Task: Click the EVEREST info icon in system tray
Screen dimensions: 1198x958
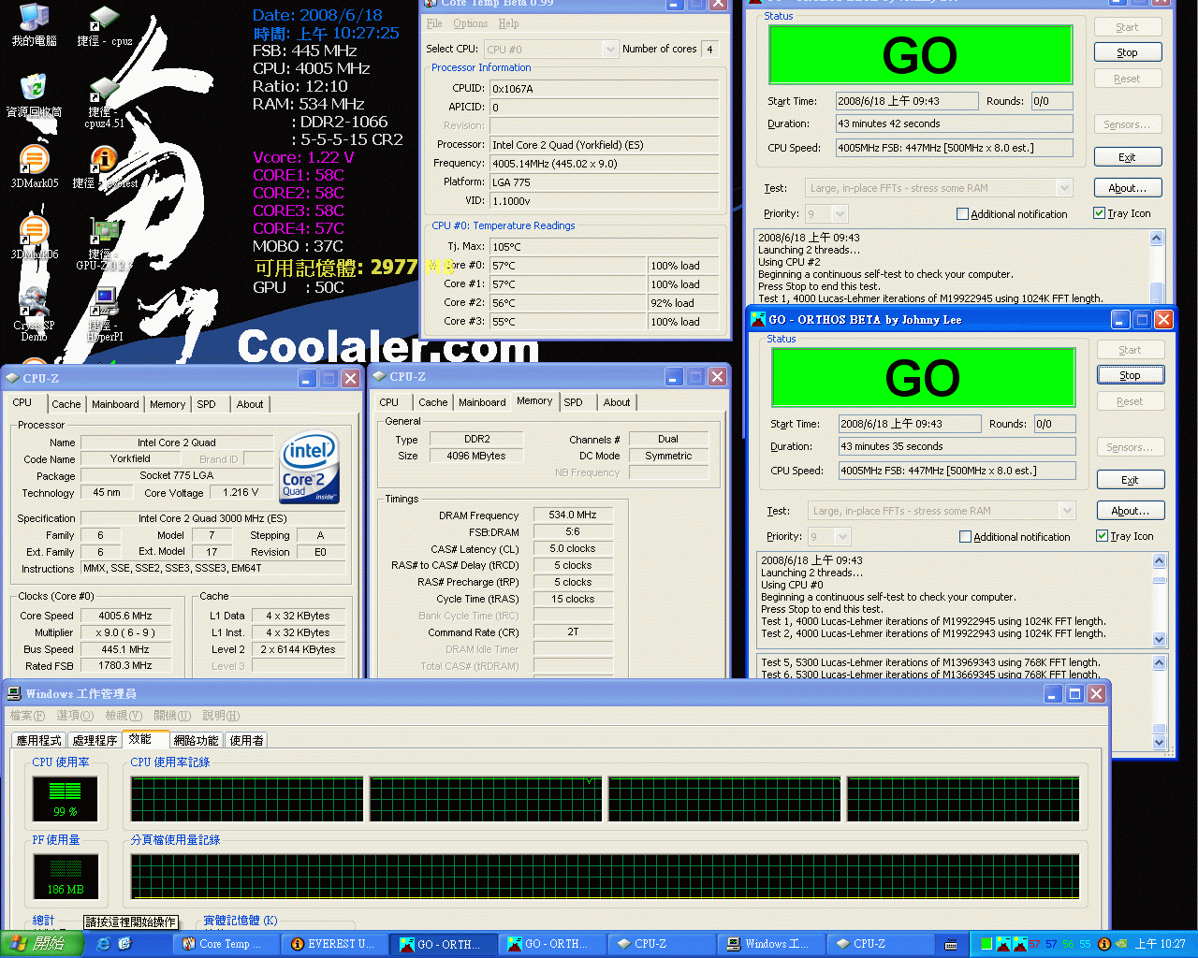Action: click(1103, 944)
